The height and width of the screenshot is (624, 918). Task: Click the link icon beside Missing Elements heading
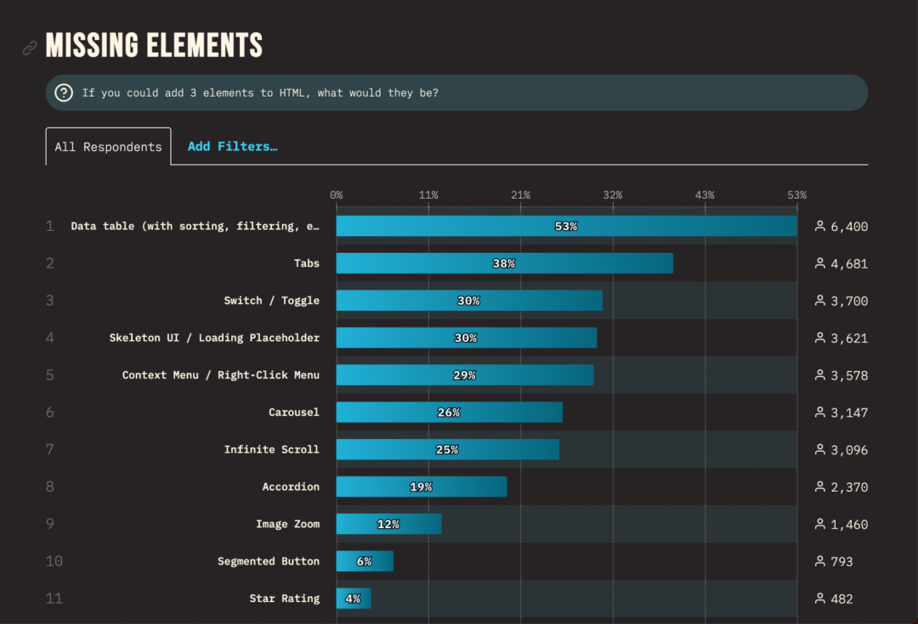click(x=30, y=48)
